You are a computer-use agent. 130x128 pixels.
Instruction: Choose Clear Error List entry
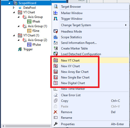(x=91, y=95)
